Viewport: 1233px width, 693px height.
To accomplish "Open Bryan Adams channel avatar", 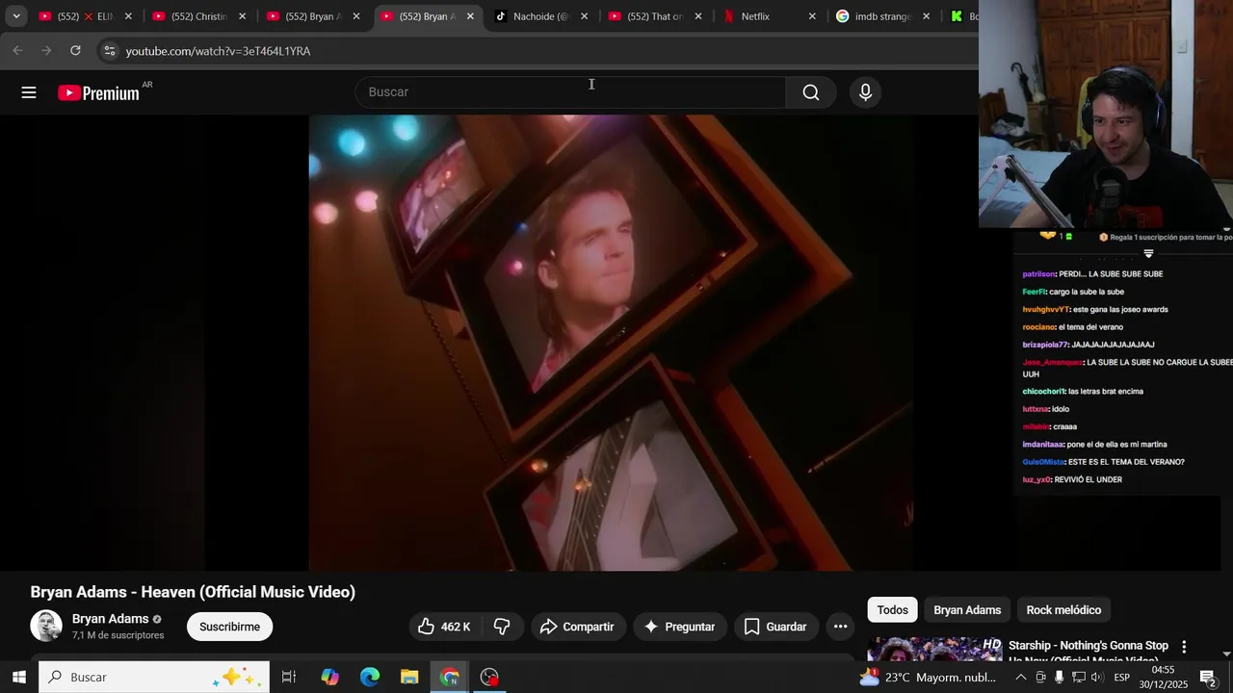I will coord(46,626).
